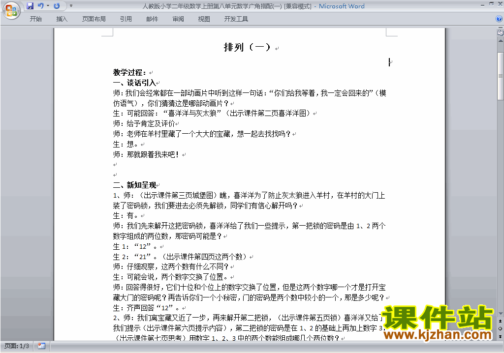504x353 pixels.
Task: Go to previous page with double-up arrow
Action: 501,321
